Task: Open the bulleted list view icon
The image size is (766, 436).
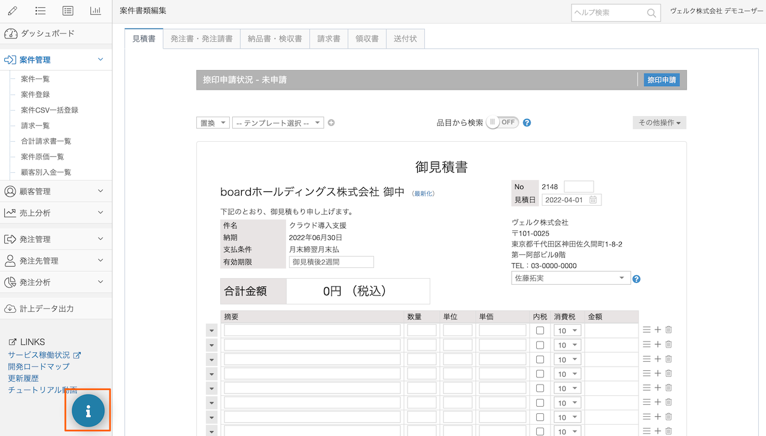Action: (41, 11)
